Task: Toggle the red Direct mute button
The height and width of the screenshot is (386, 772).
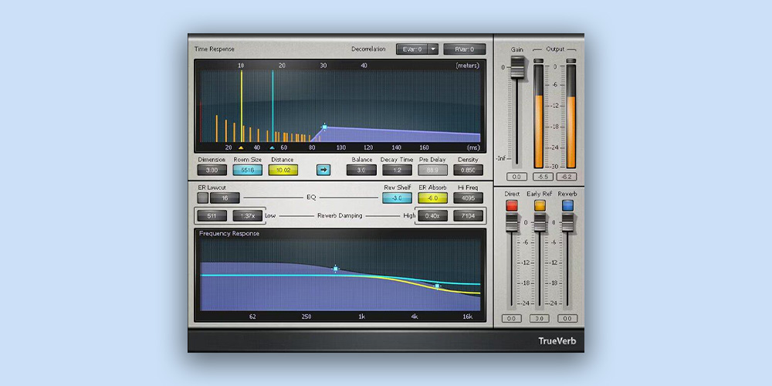Action: click(511, 206)
